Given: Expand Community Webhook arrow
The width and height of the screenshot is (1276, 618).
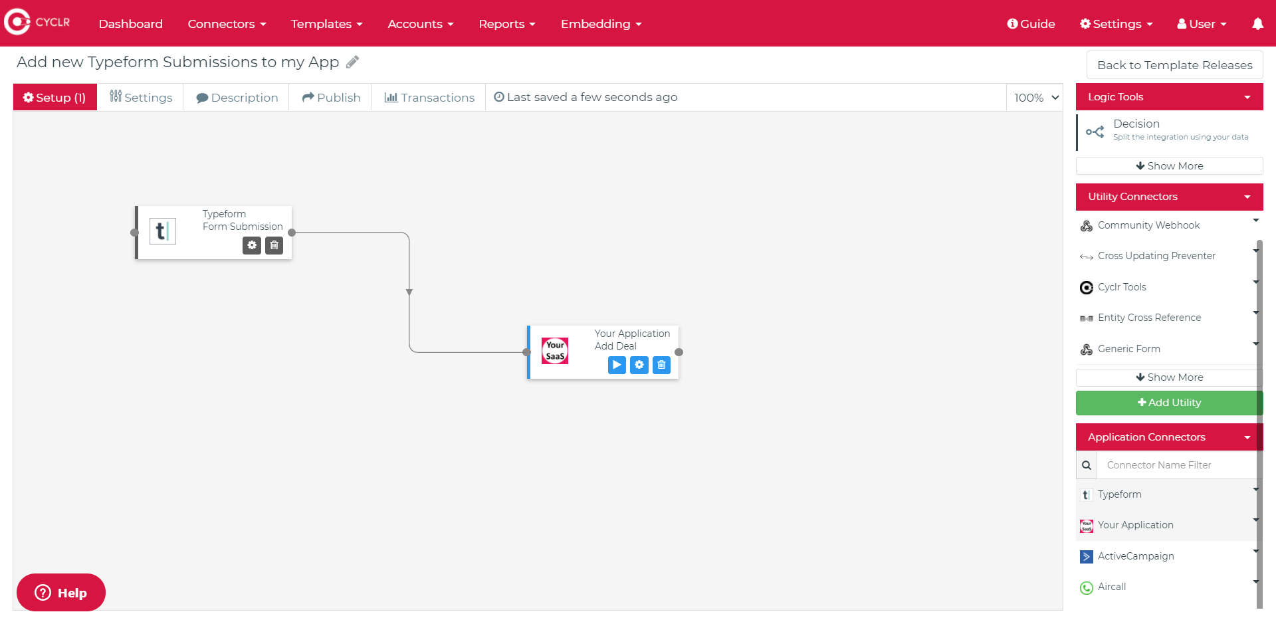Looking at the screenshot, I should pyautogui.click(x=1255, y=221).
